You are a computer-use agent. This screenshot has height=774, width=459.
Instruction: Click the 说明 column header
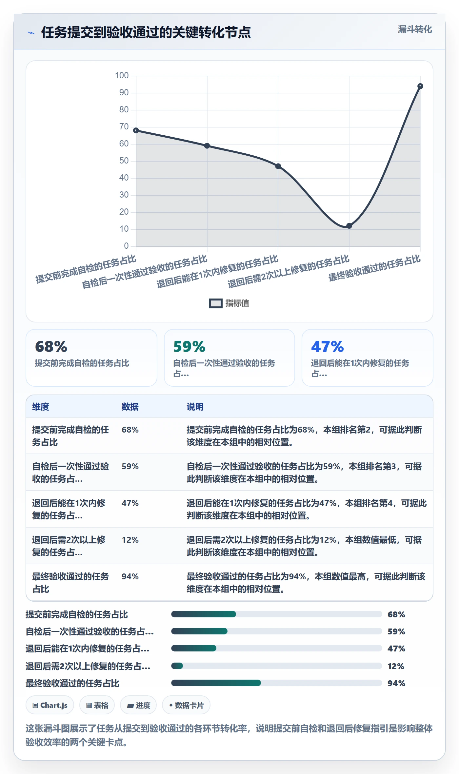[195, 407]
